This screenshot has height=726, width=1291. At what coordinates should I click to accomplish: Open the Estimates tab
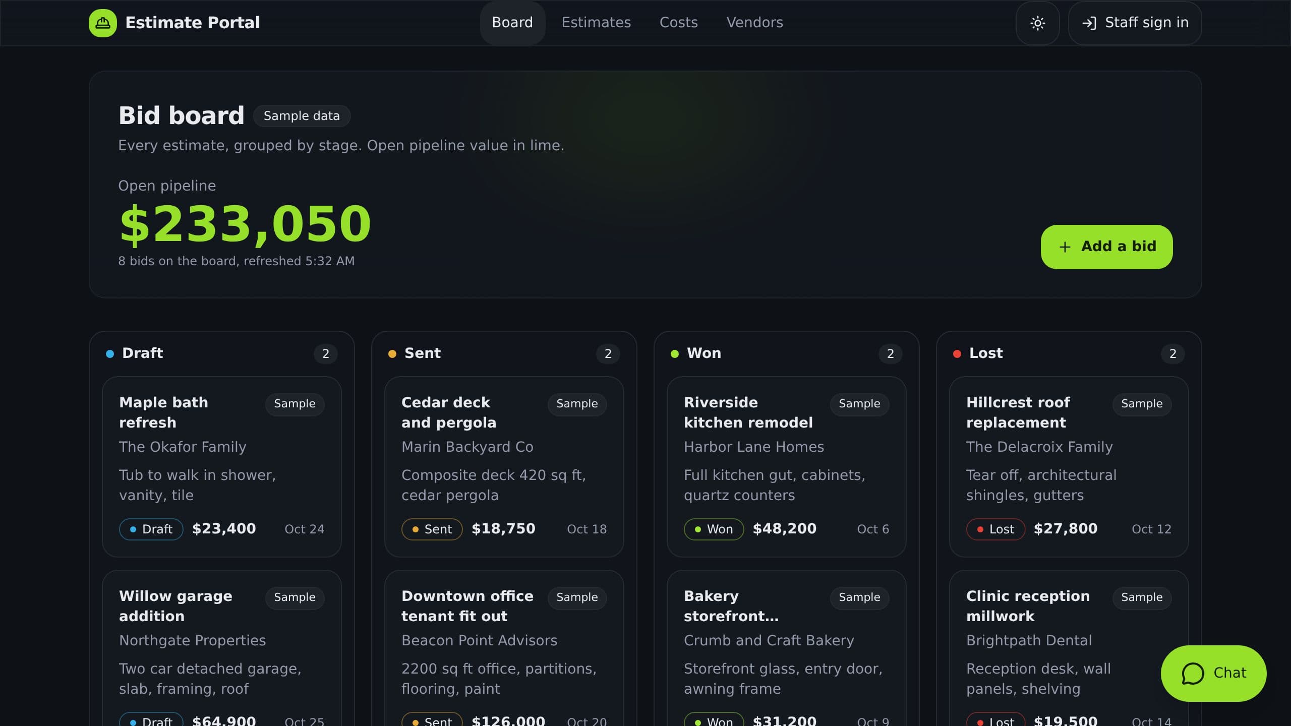pos(596,23)
